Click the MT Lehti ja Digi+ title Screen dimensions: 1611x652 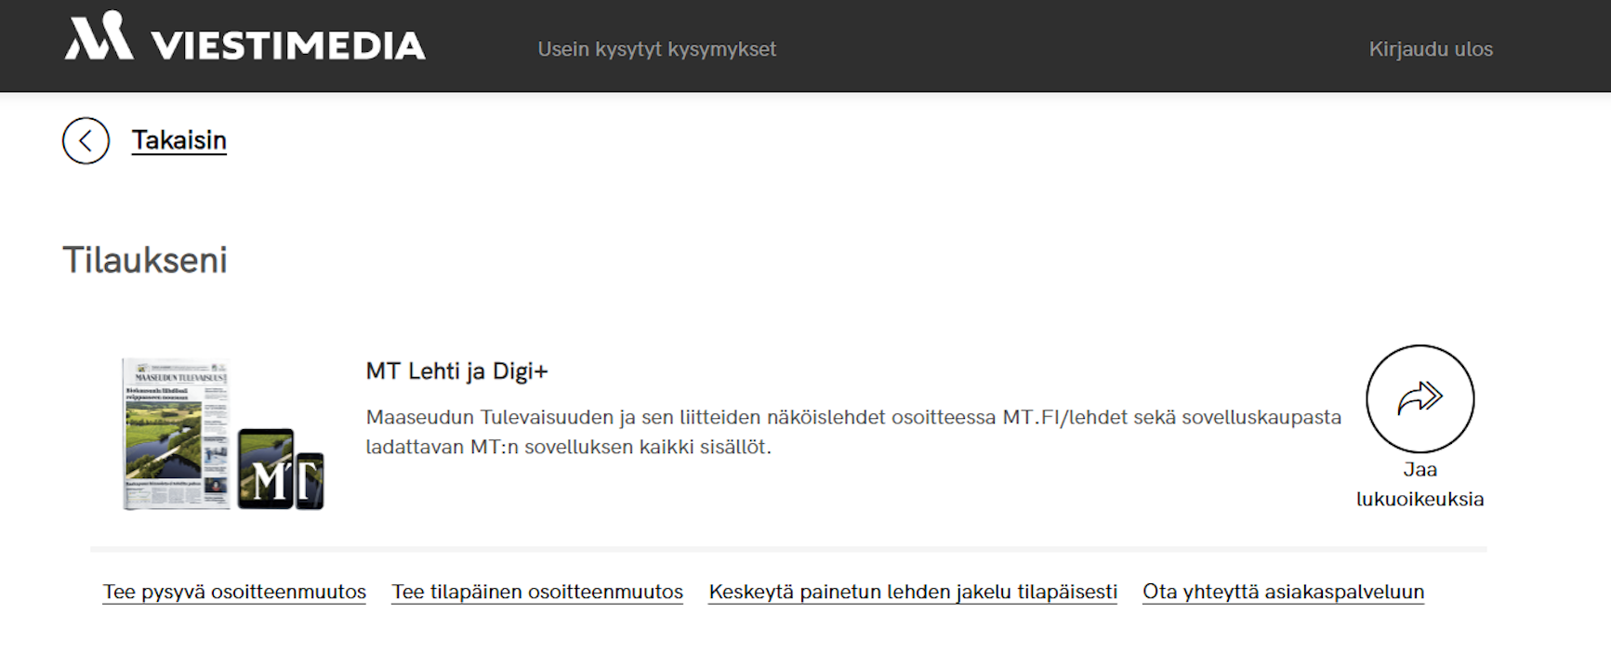pyautogui.click(x=456, y=372)
